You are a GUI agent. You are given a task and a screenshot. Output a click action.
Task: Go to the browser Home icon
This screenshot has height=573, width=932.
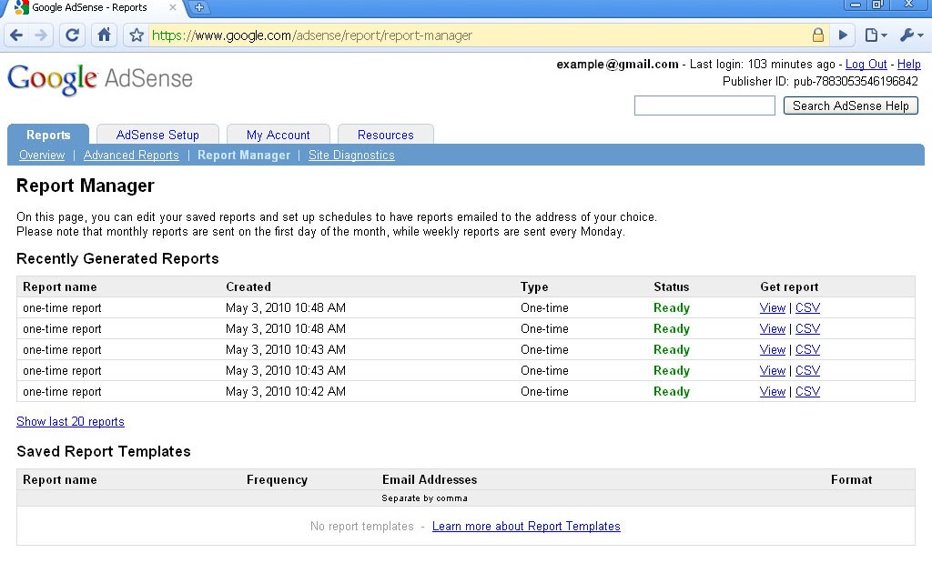tap(104, 35)
